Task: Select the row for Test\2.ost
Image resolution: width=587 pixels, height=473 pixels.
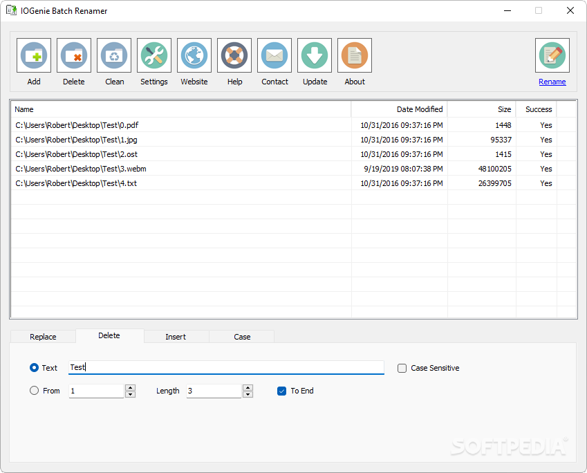Action: click(x=293, y=154)
